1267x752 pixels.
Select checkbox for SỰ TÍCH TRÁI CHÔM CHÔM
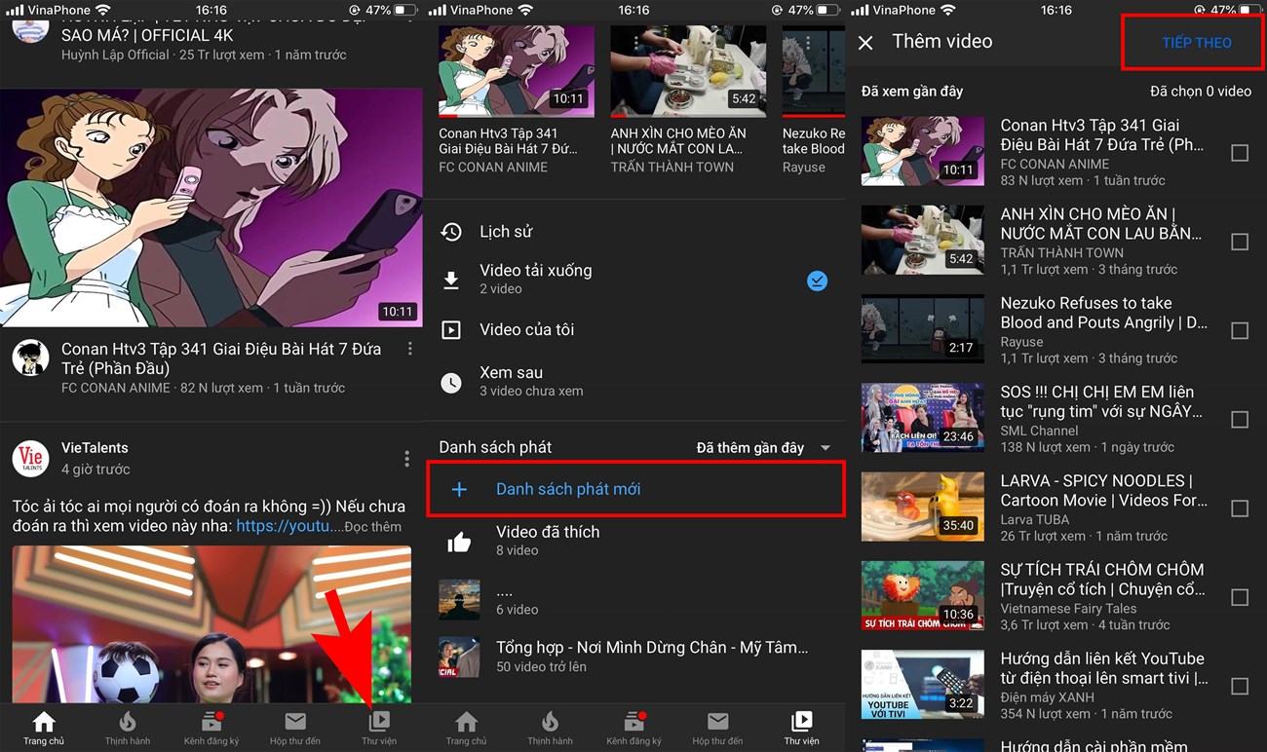(1240, 597)
